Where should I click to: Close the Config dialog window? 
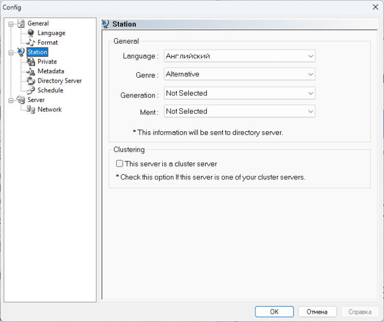[x=374, y=7]
